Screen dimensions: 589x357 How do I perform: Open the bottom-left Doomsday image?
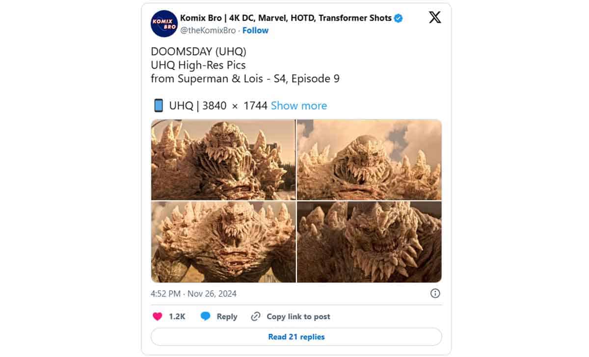coord(223,242)
